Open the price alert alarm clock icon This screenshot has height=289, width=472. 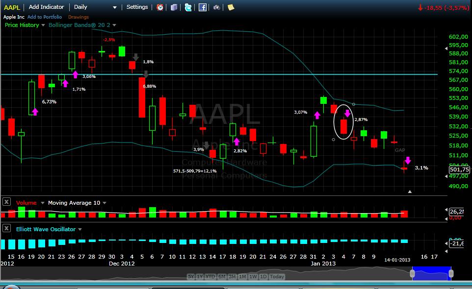pyautogui.click(x=160, y=7)
